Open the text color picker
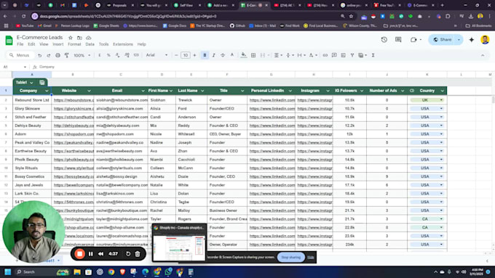Screen dimensions: 495x278 pos(232,55)
